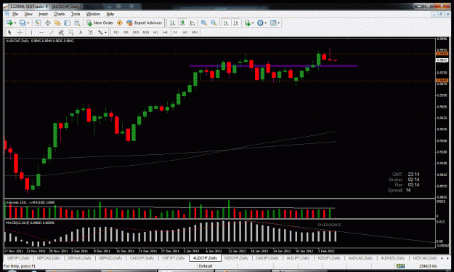454x272 pixels.
Task: Show the Data Window panel
Action: [x=47, y=23]
